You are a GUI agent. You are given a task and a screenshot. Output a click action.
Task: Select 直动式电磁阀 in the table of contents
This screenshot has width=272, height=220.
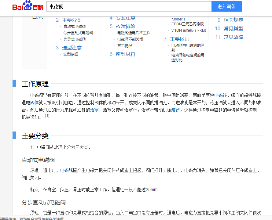point(74,26)
